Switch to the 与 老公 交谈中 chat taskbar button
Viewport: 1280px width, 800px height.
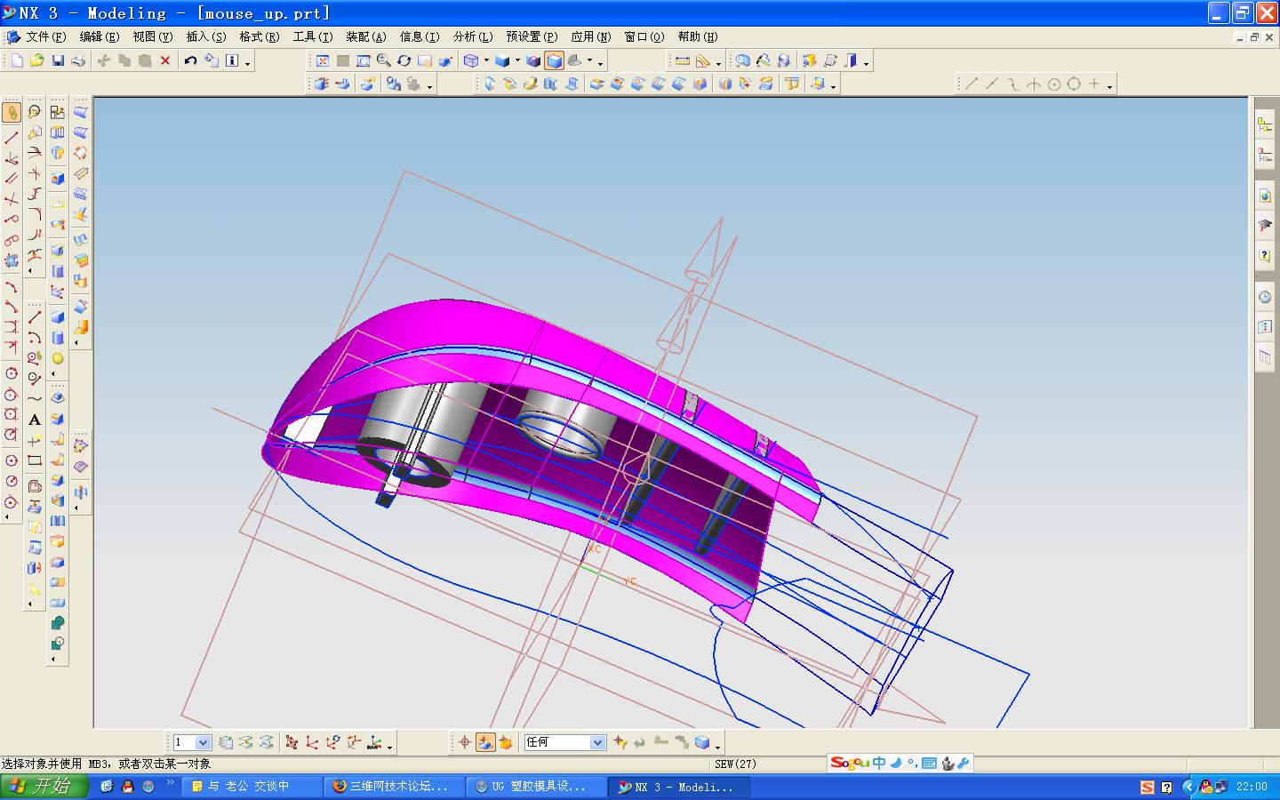point(252,787)
